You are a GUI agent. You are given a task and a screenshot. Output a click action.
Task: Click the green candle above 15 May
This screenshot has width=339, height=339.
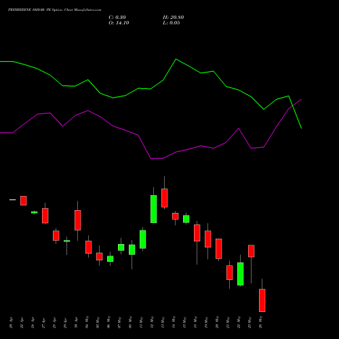click(x=186, y=219)
